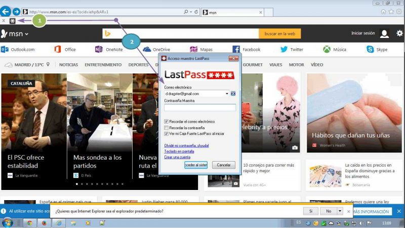405x228 pixels.
Task: Click Sí on default browser prompt
Action: click(311, 211)
